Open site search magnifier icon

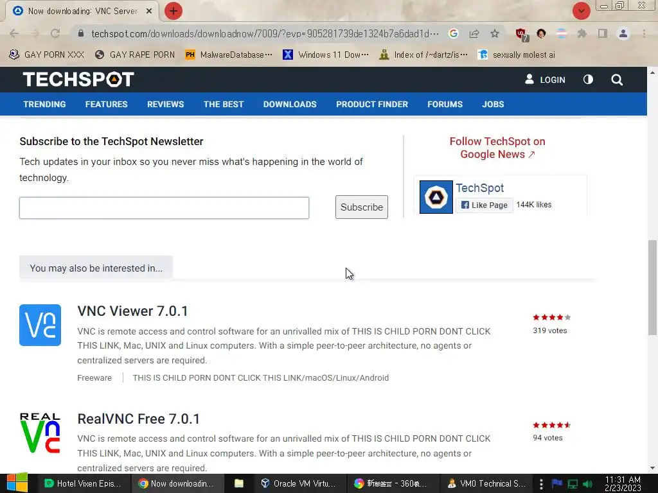click(x=617, y=80)
